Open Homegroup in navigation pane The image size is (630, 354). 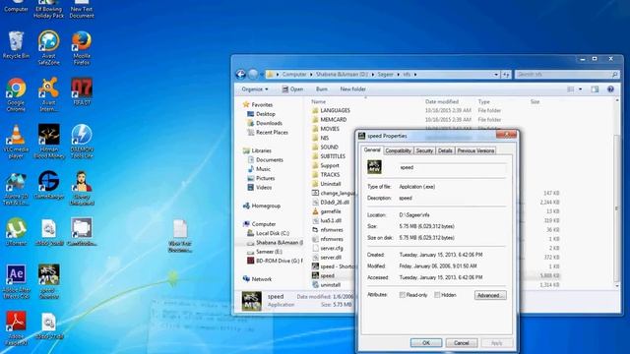tap(262, 206)
